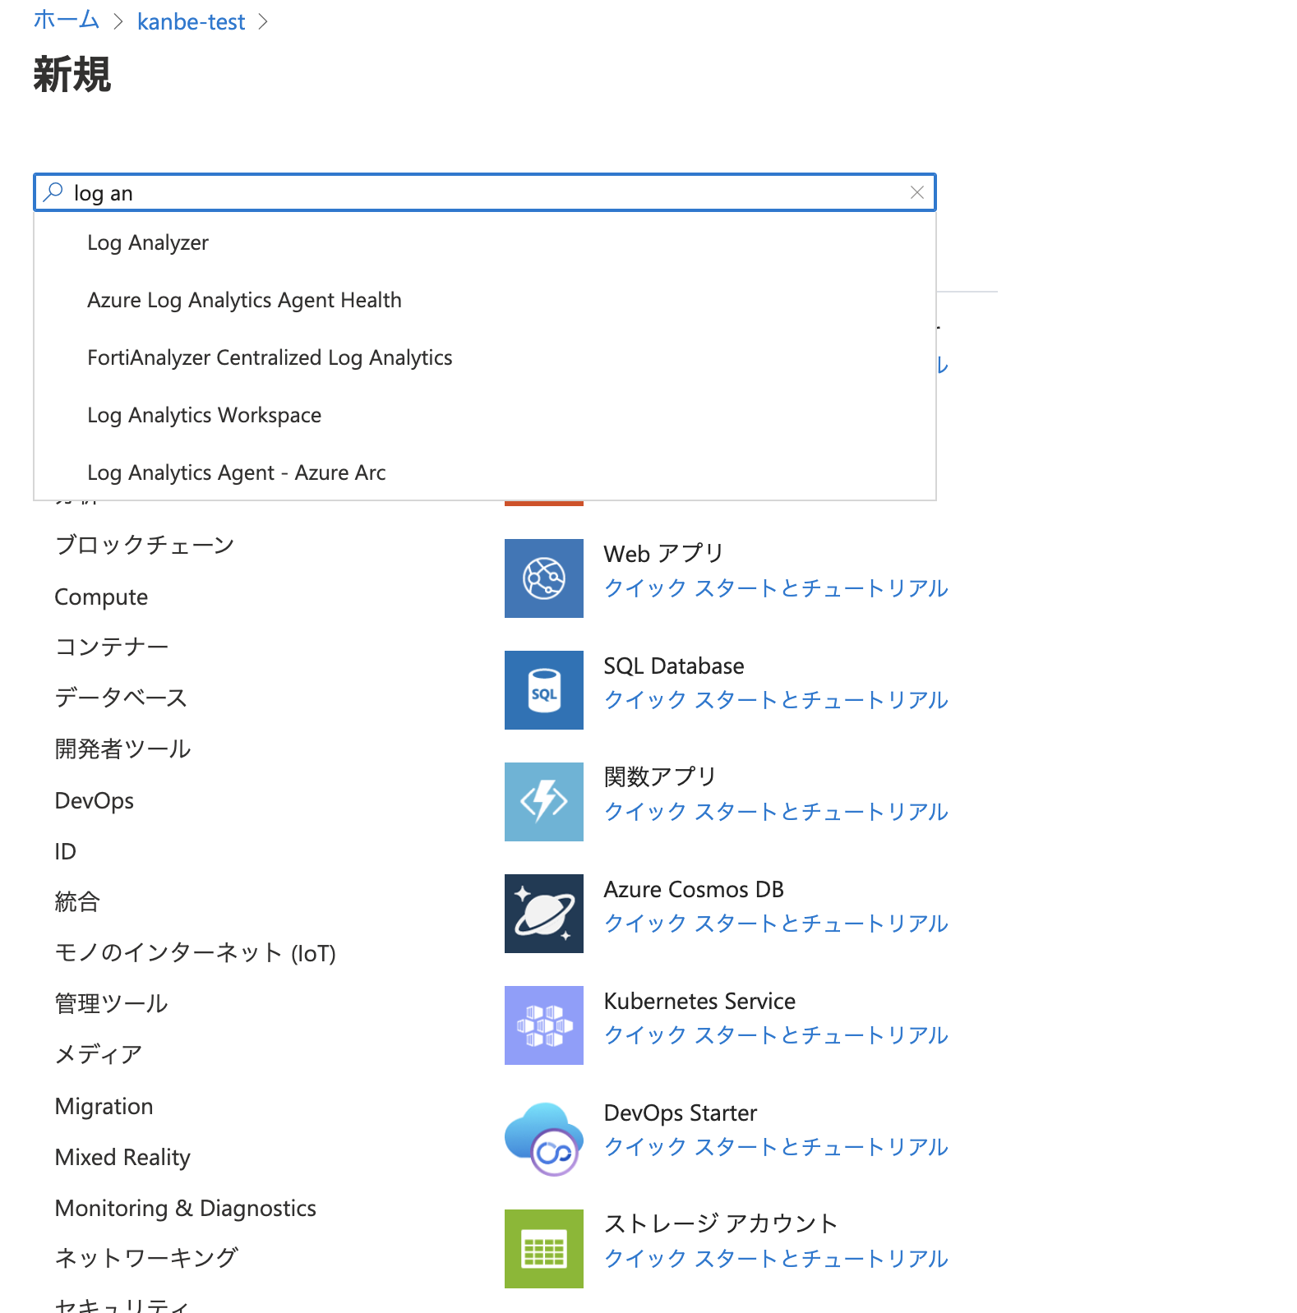This screenshot has height=1313, width=1297.
Task: Select 'Azure Log Analytics Agent Health' suggestion
Action: click(x=485, y=300)
